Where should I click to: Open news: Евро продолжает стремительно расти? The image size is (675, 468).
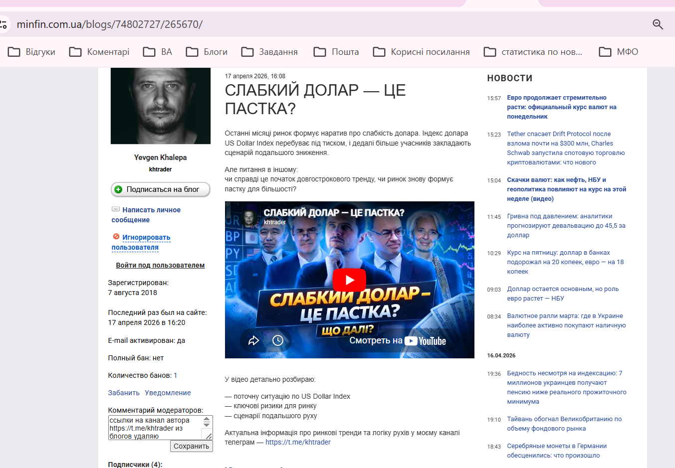(x=562, y=107)
